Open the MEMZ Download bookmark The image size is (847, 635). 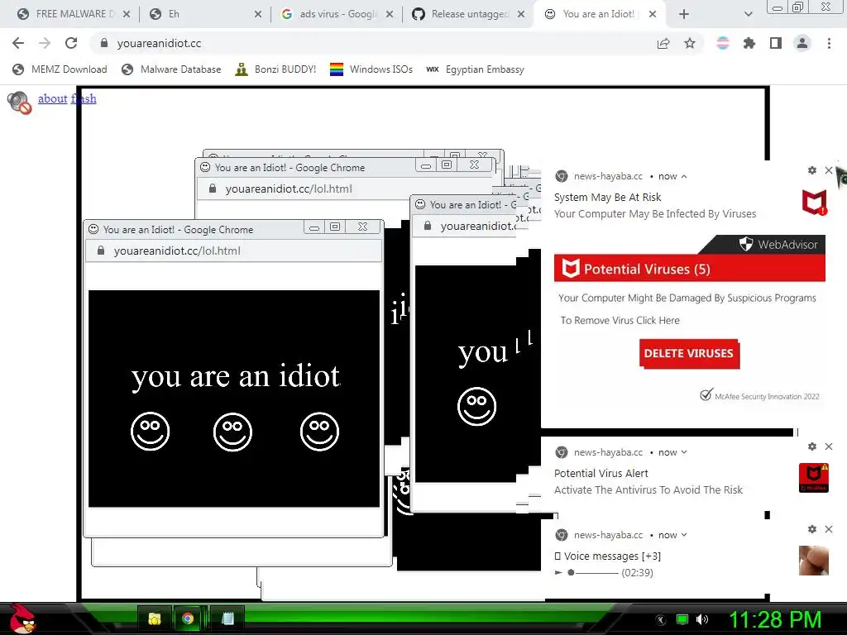(60, 69)
